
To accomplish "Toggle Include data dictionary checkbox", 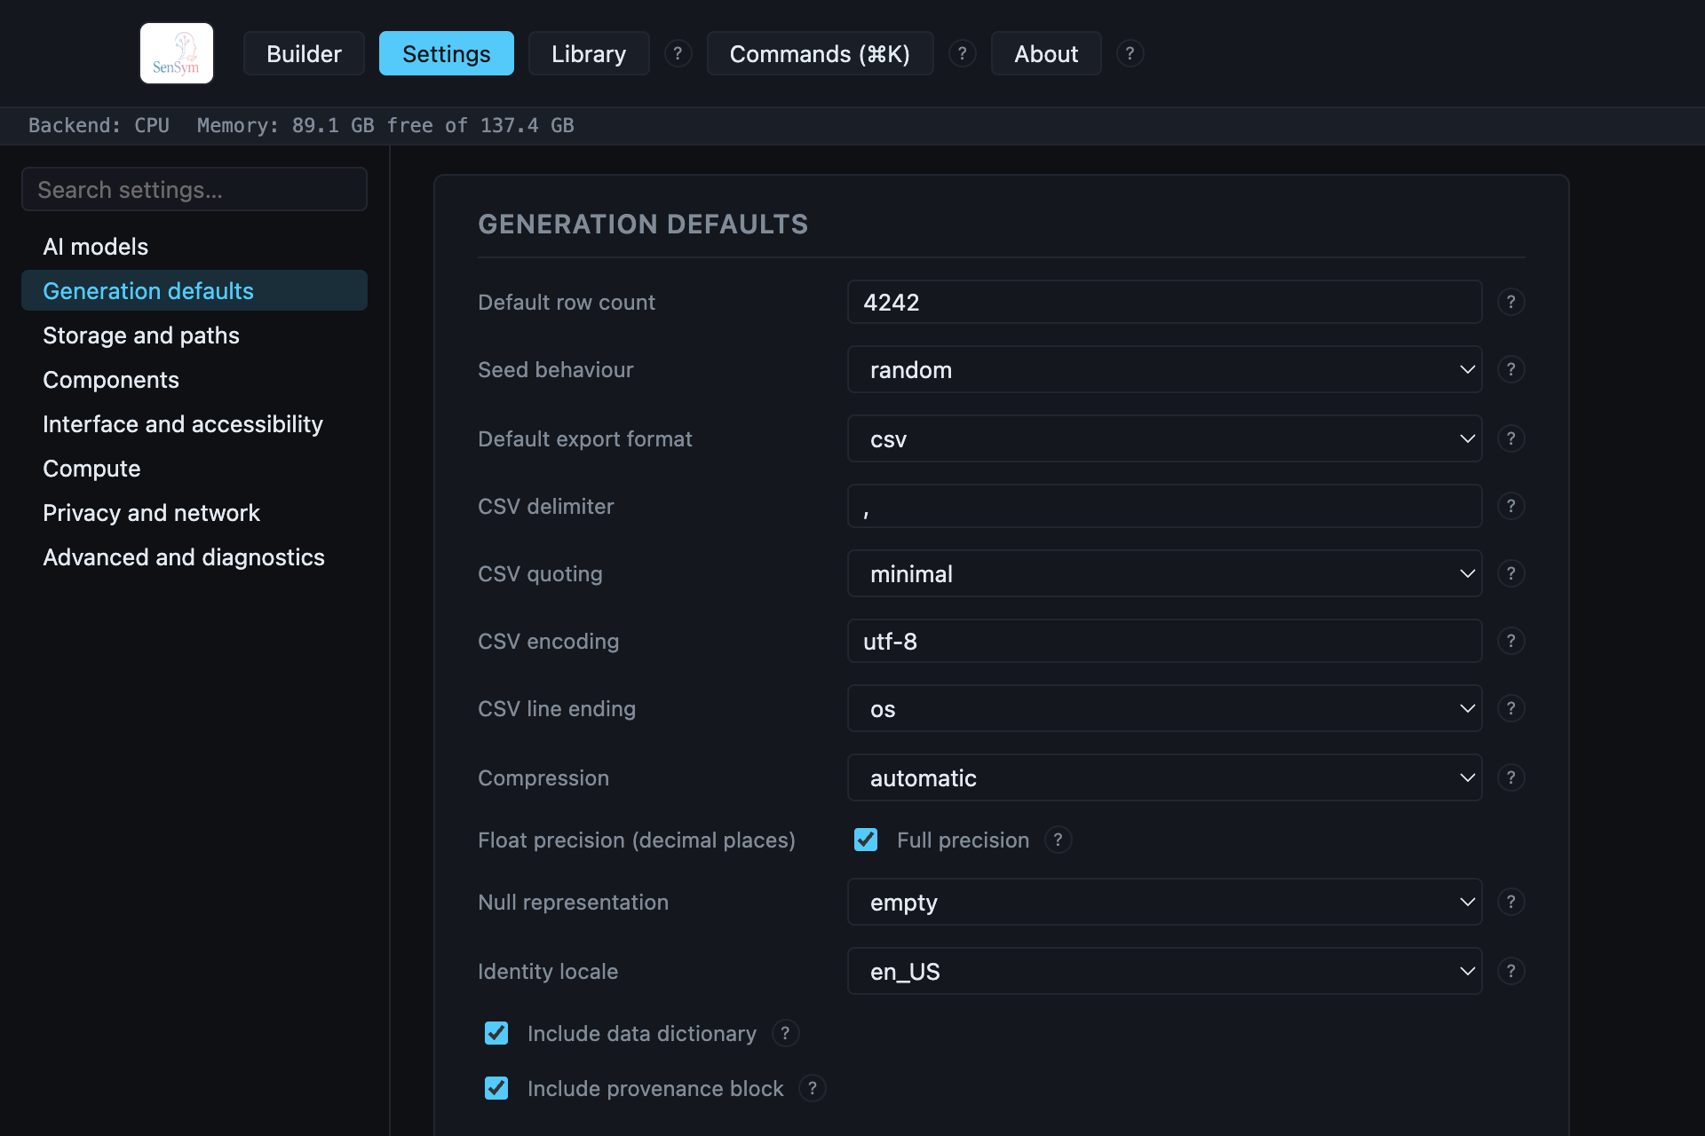I will point(496,1033).
